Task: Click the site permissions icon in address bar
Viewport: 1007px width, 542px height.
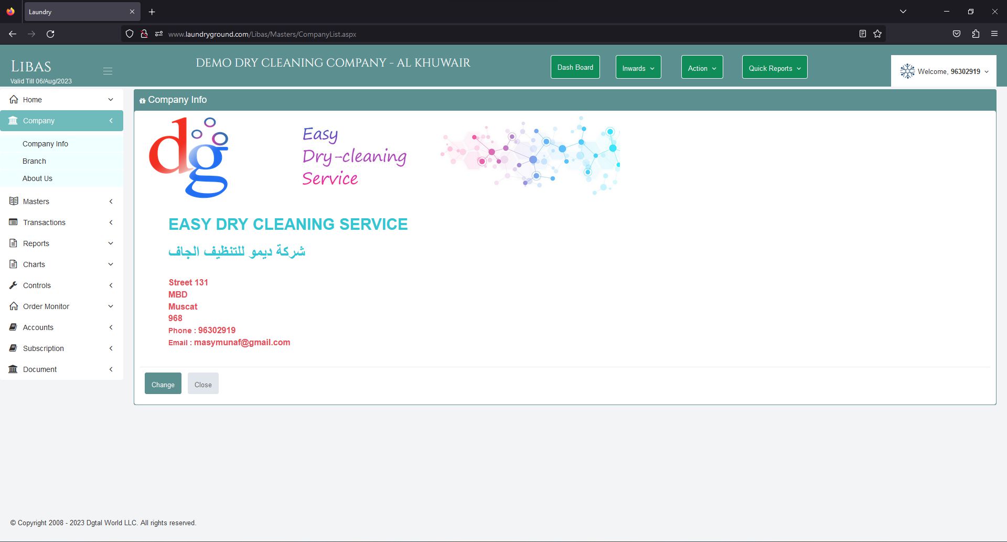Action: click(x=159, y=34)
